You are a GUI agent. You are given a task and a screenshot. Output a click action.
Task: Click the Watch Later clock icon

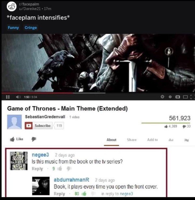coord(170,97)
